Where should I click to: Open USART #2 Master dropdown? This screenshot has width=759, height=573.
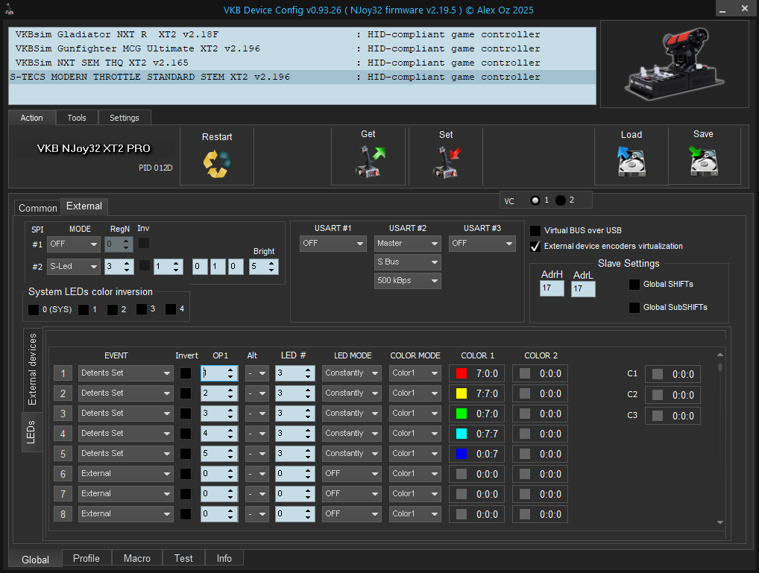tap(408, 244)
